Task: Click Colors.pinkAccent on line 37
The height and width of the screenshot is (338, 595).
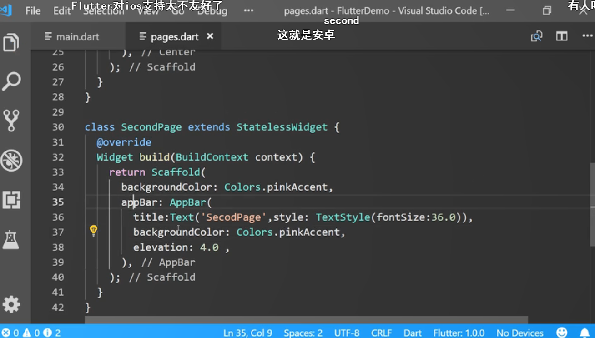Action: (x=288, y=232)
